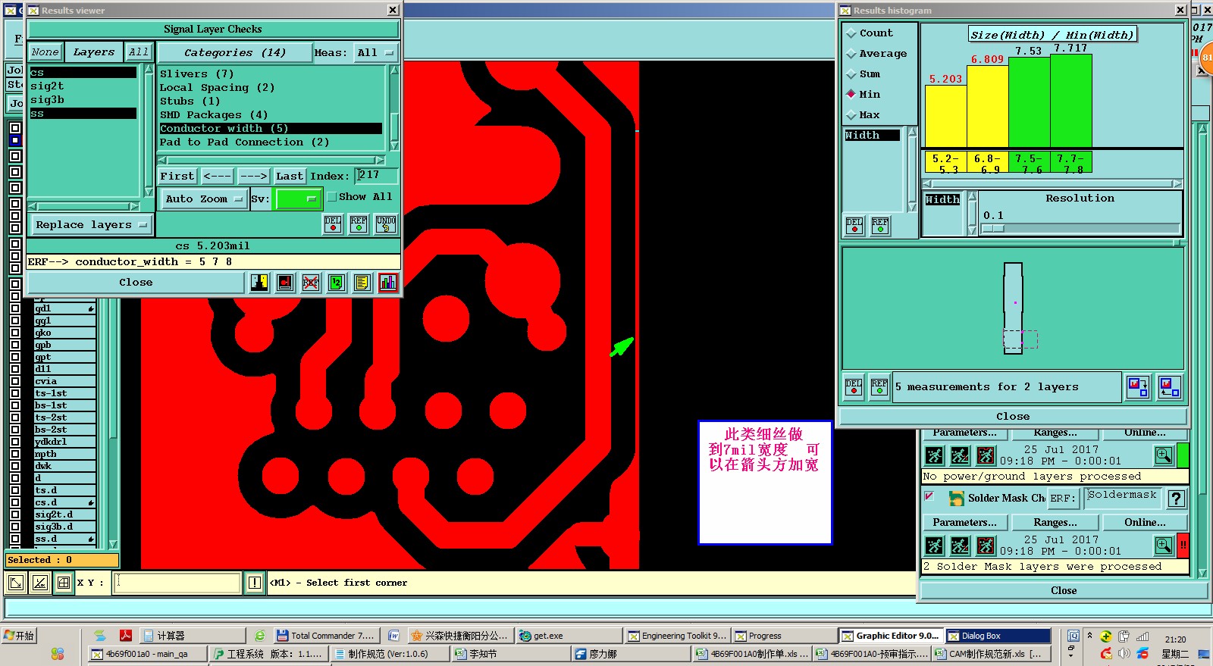Click the red-bordered running-man icon in Solder Mask row

point(986,546)
